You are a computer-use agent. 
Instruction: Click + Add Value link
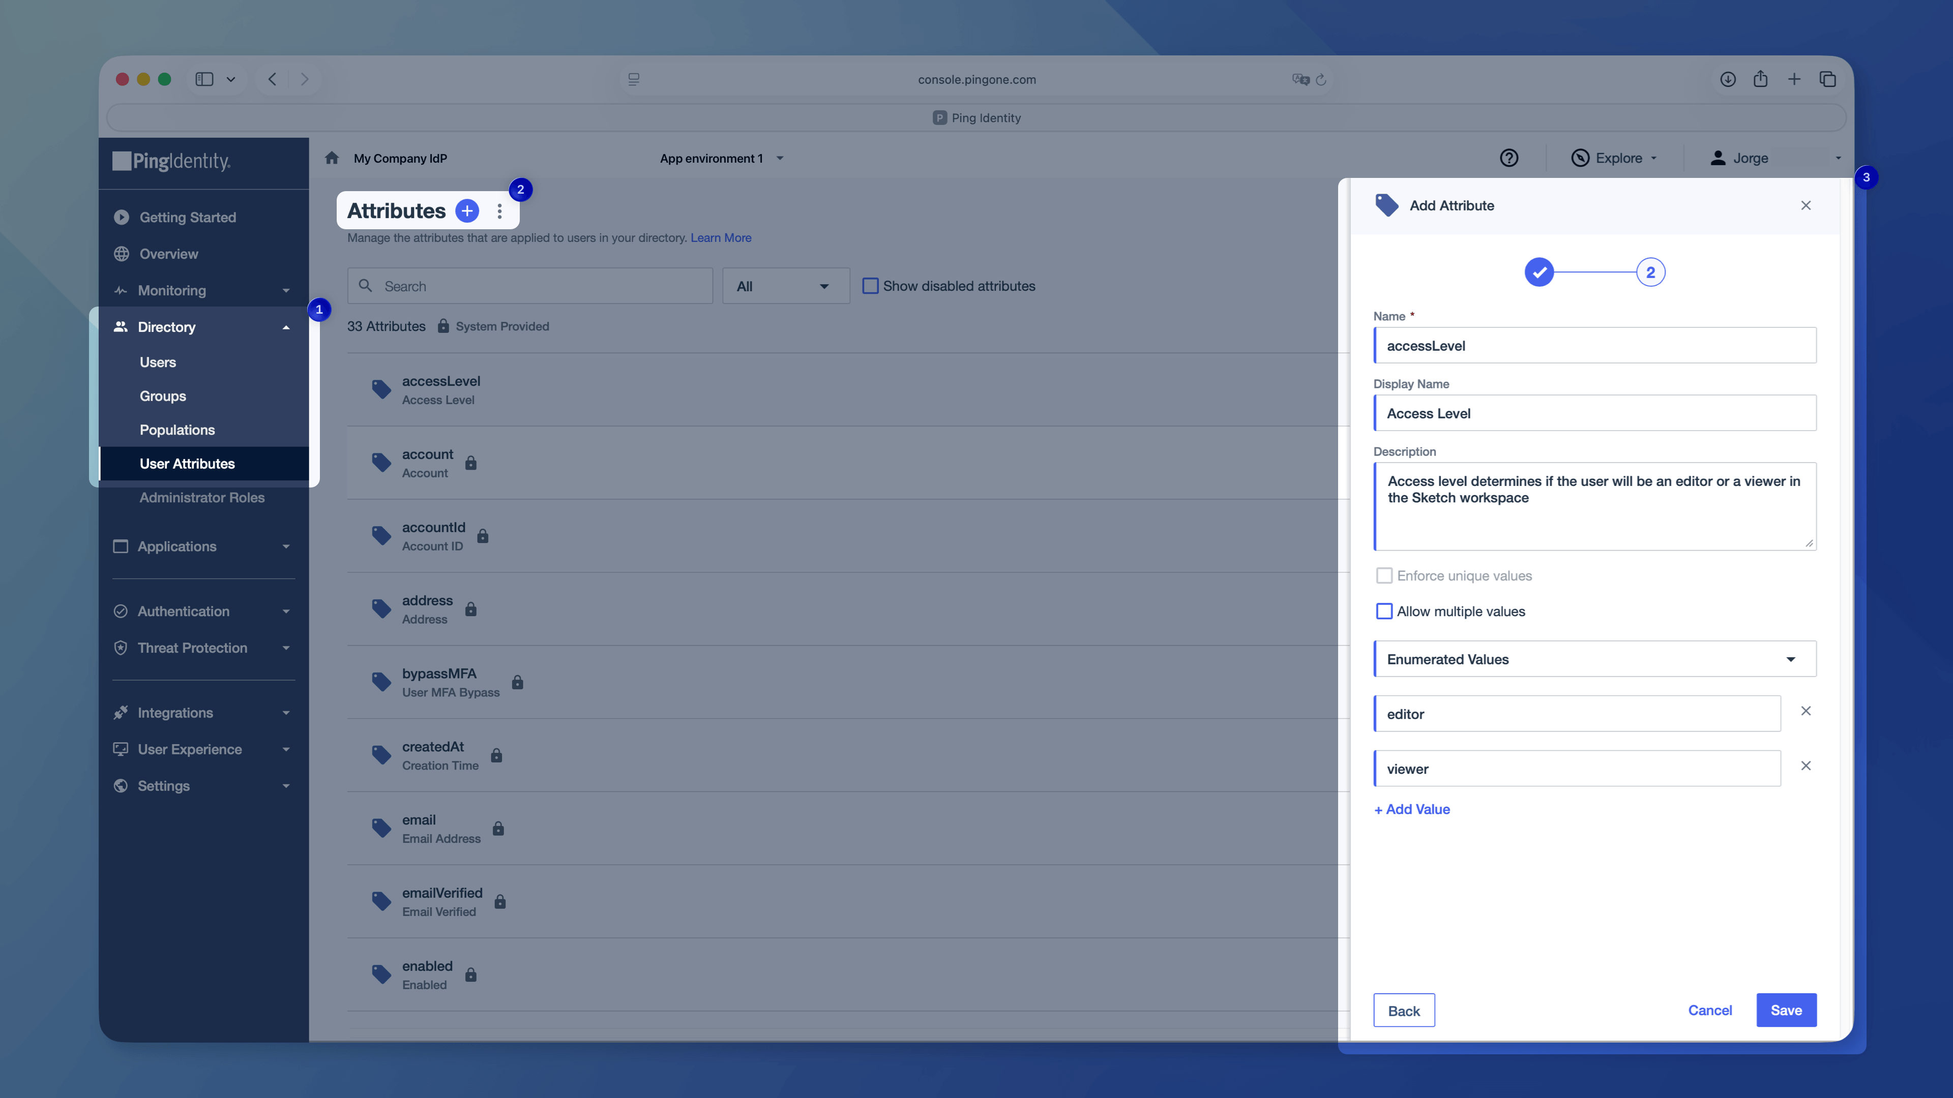[1412, 809]
